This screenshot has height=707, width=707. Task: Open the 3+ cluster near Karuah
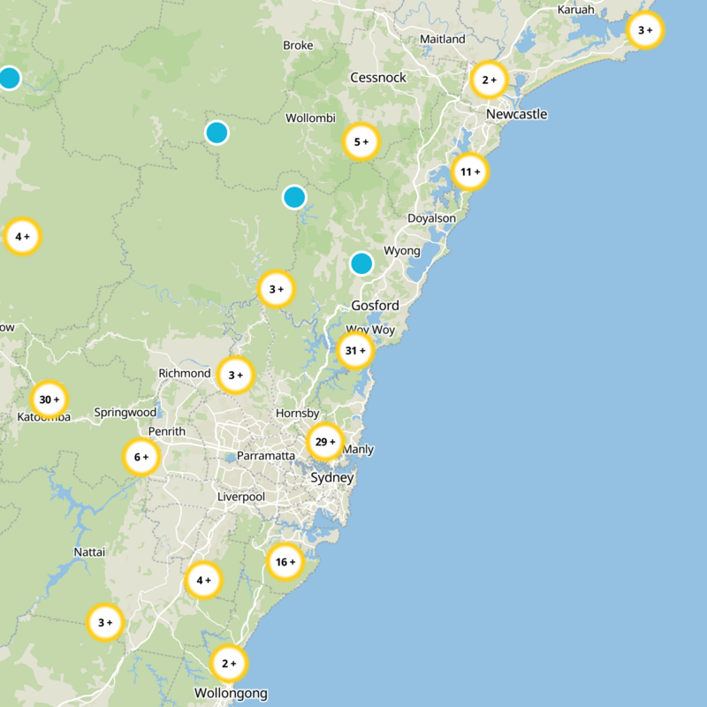point(645,30)
